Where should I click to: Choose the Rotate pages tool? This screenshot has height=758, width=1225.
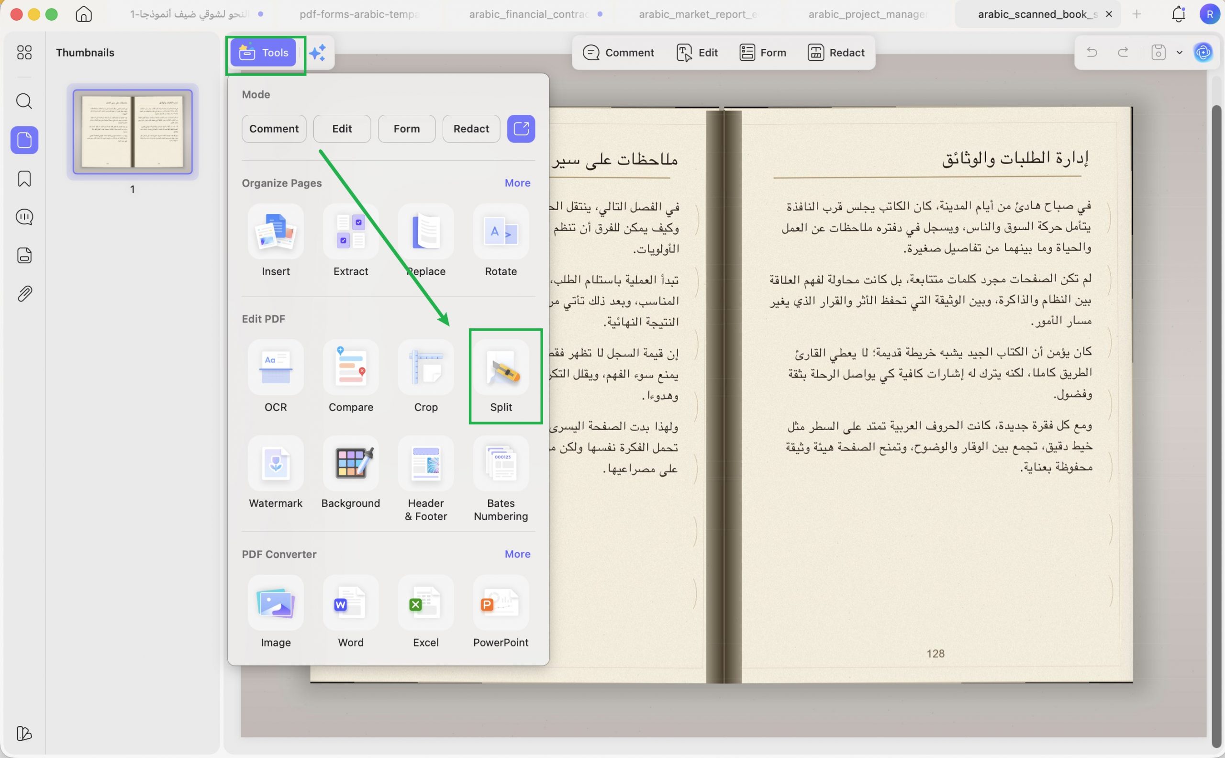(x=501, y=241)
